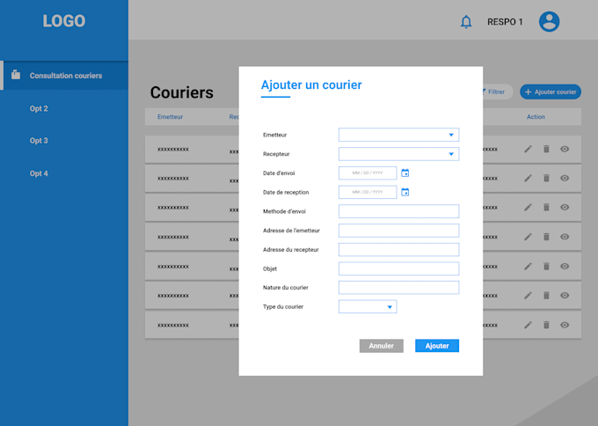The height and width of the screenshot is (426, 598).
Task: Click the pencil icon in last courier row
Action: coord(528,325)
